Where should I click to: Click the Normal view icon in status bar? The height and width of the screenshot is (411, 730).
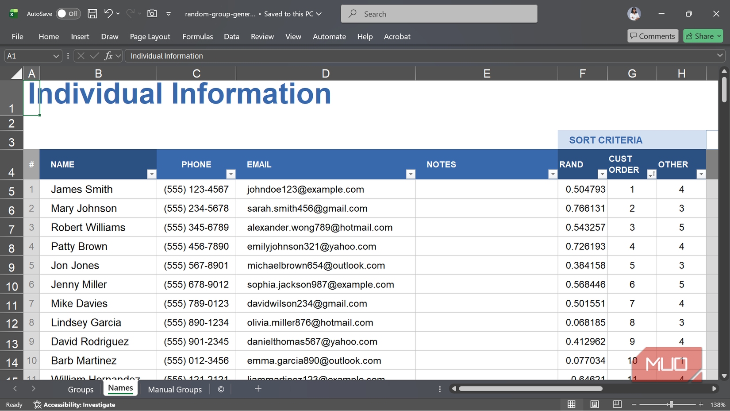571,404
